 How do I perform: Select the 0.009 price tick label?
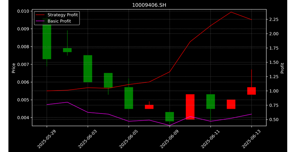(x=23, y=29)
